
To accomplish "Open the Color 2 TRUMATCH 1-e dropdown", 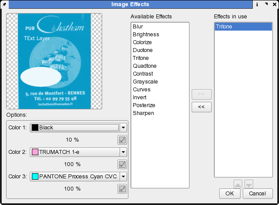I will point(123,152).
